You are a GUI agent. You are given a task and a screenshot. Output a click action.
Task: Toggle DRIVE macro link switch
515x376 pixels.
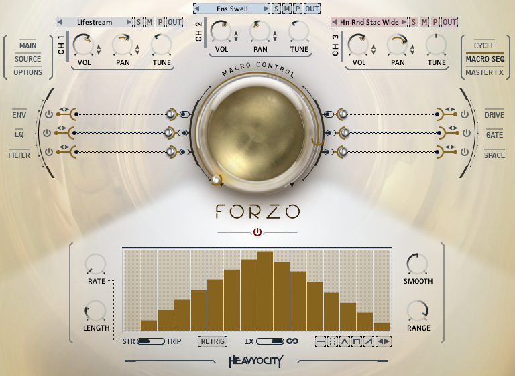329,114
